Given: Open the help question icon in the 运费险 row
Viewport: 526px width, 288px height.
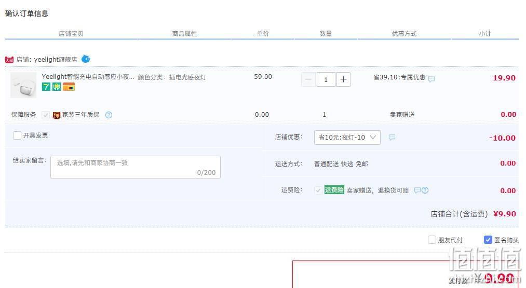Looking at the screenshot, I should (425, 190).
